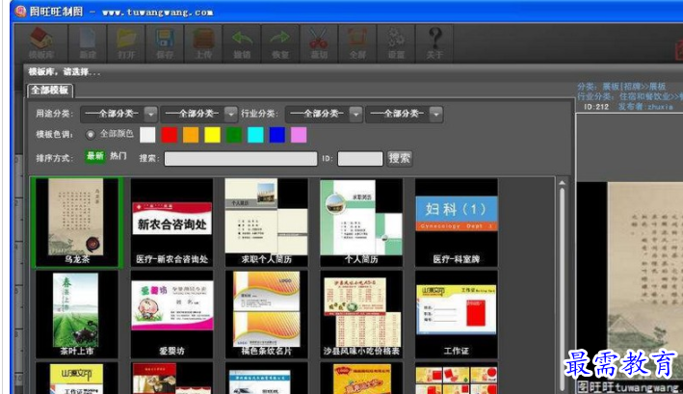The height and width of the screenshot is (394, 683).
Task: Pick the white template color swatch
Action: tap(147, 135)
